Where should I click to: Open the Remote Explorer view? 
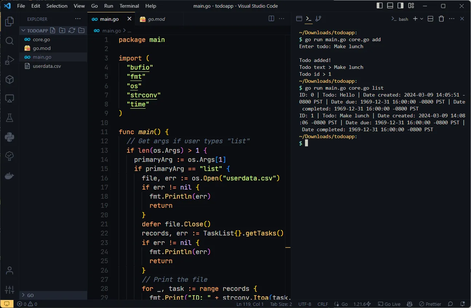[9, 98]
